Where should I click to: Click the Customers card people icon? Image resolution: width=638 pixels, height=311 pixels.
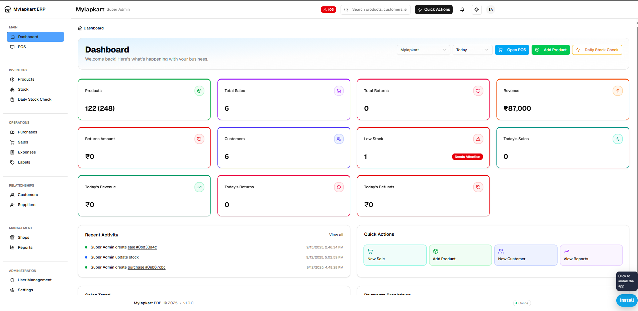pos(339,139)
